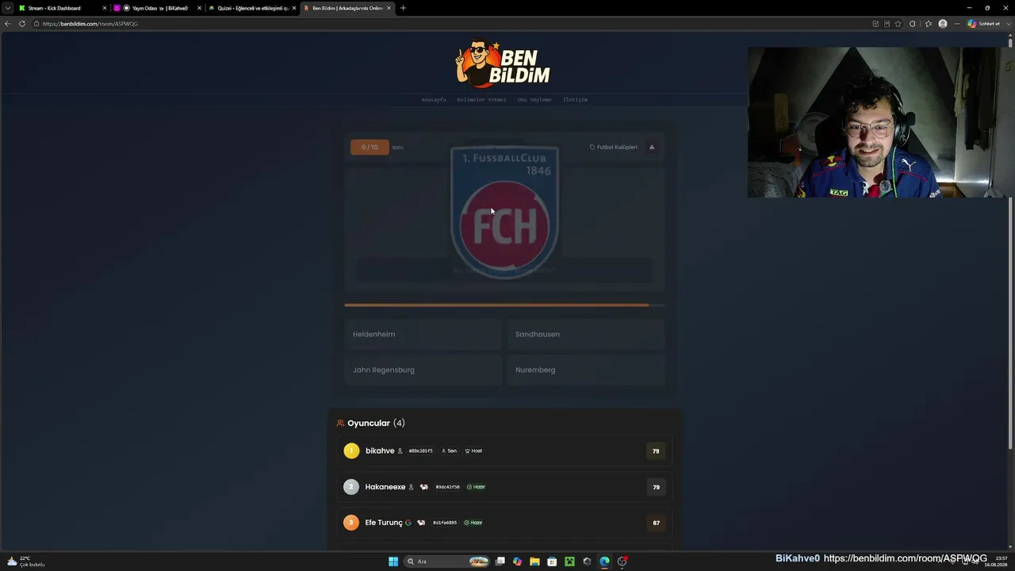The width and height of the screenshot is (1015, 571).
Task: Click the Host crown tag on bikahve
Action: click(473, 451)
